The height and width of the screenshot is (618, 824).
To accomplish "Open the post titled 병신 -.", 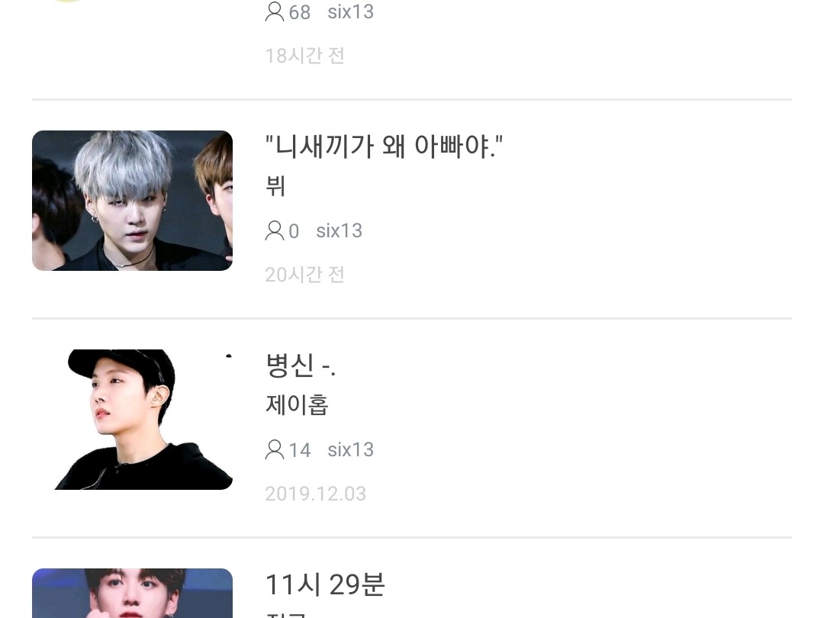I will tap(301, 365).
